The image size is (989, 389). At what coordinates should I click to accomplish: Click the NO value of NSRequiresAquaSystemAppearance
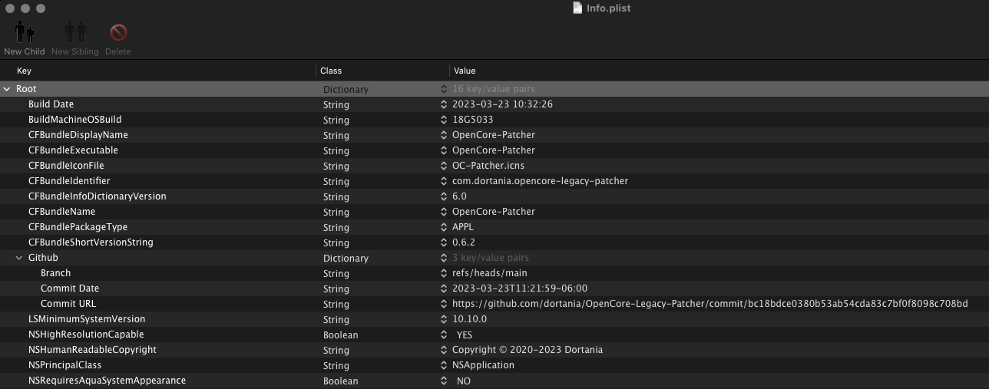coord(463,381)
